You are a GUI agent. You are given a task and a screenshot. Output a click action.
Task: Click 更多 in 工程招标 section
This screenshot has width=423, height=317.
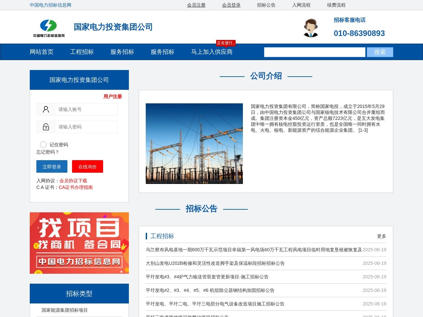(x=382, y=236)
